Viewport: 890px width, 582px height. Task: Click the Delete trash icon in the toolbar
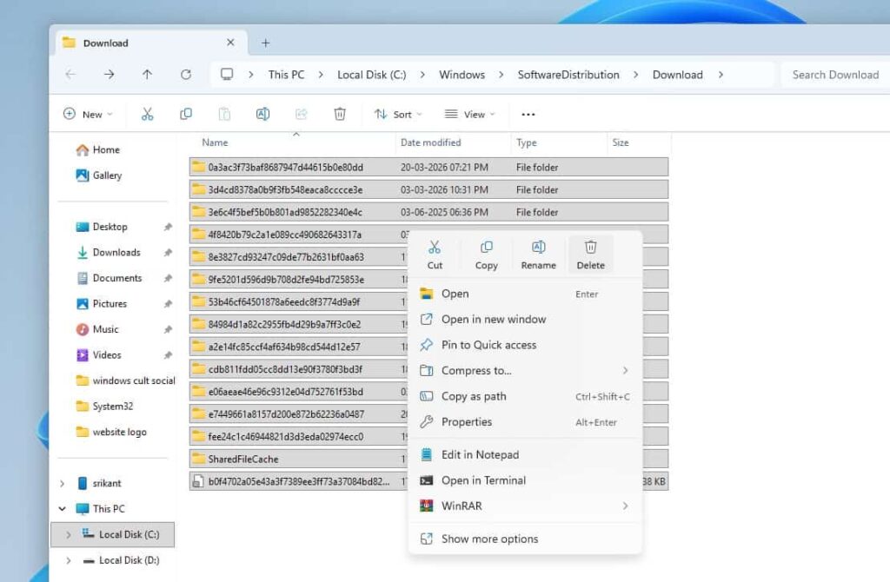[x=340, y=114]
